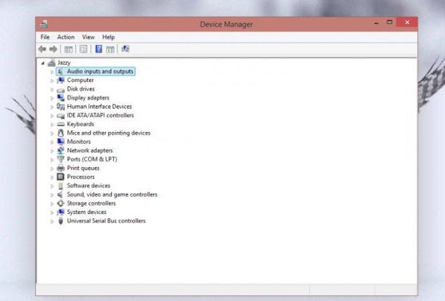445x301 pixels.
Task: Select the Ports (COM & LPT) entry
Action: pyautogui.click(x=92, y=159)
